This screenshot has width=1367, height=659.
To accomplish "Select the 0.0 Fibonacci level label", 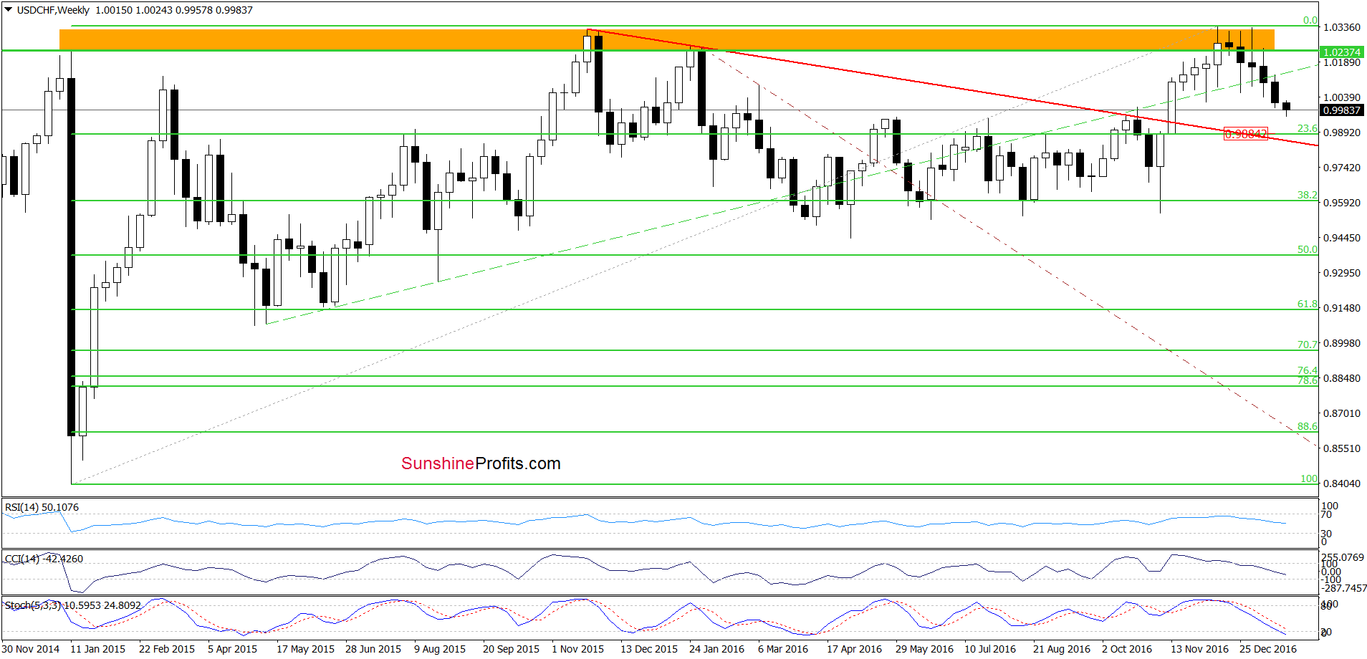I will pos(1310,20).
